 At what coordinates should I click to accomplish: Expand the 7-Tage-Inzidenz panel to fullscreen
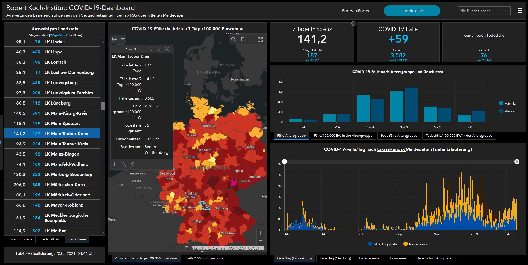[x=354, y=24]
